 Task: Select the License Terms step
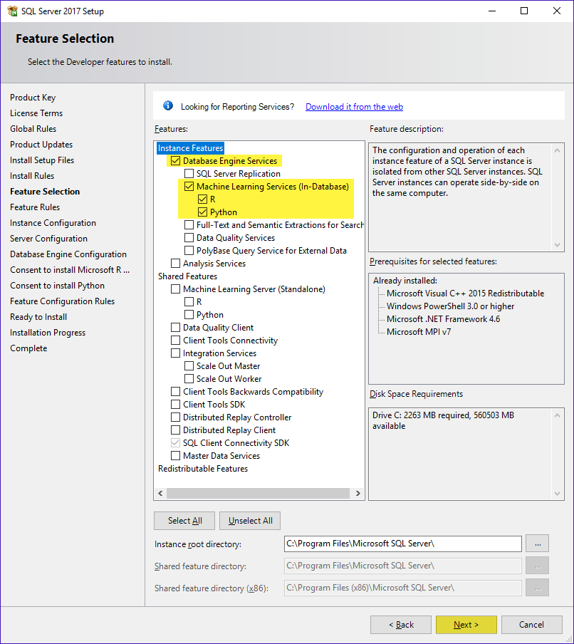36,113
